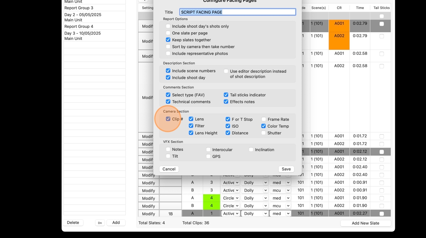The width and height of the screenshot is (426, 238).
Task: Tick Tail Sticks for A001 0:02.58 row
Action: (381, 54)
